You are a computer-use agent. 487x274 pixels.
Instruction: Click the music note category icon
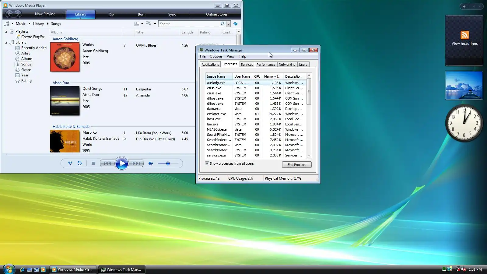[x=7, y=24]
